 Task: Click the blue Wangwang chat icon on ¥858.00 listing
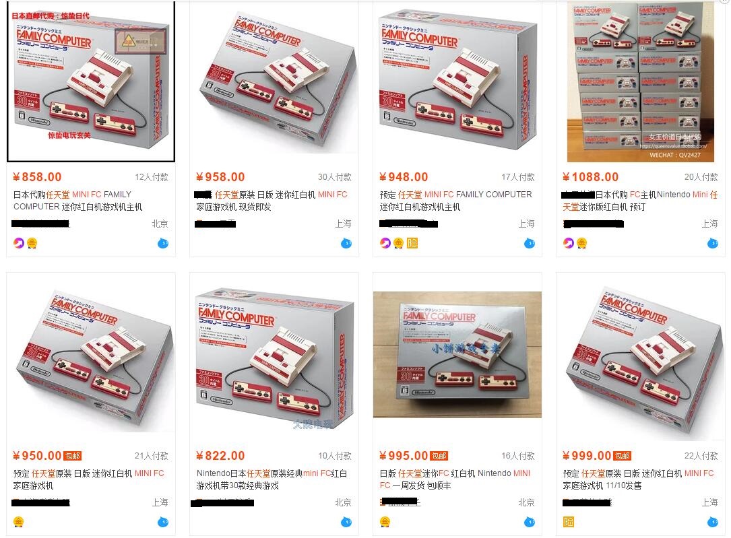click(x=162, y=242)
